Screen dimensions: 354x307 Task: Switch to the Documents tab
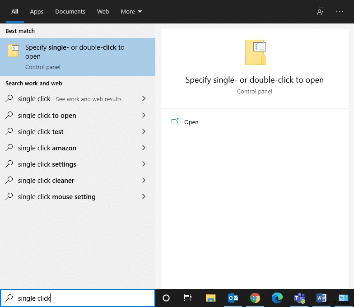pos(70,12)
